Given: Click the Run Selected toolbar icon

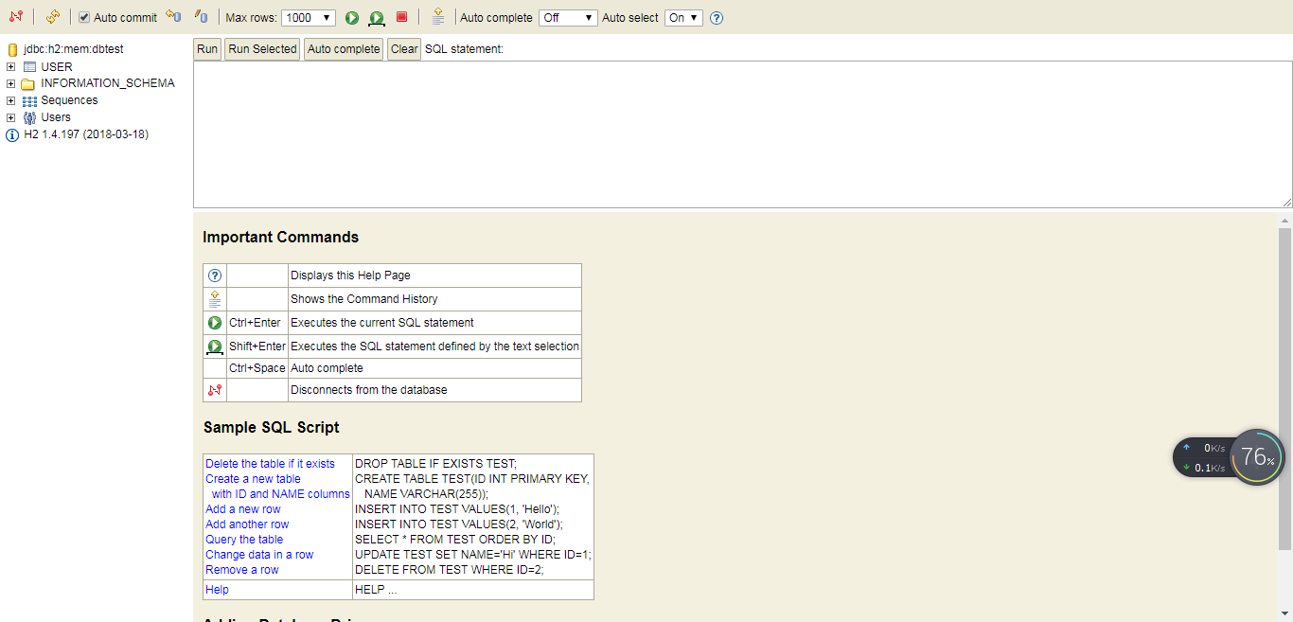Looking at the screenshot, I should pos(377,18).
